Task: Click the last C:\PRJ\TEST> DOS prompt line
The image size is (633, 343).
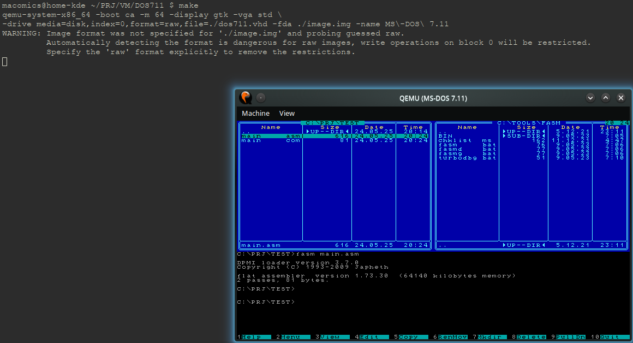Action: click(x=266, y=302)
